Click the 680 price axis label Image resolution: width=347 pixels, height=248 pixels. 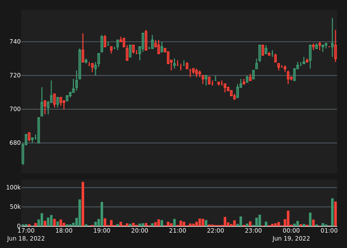coord(15,143)
